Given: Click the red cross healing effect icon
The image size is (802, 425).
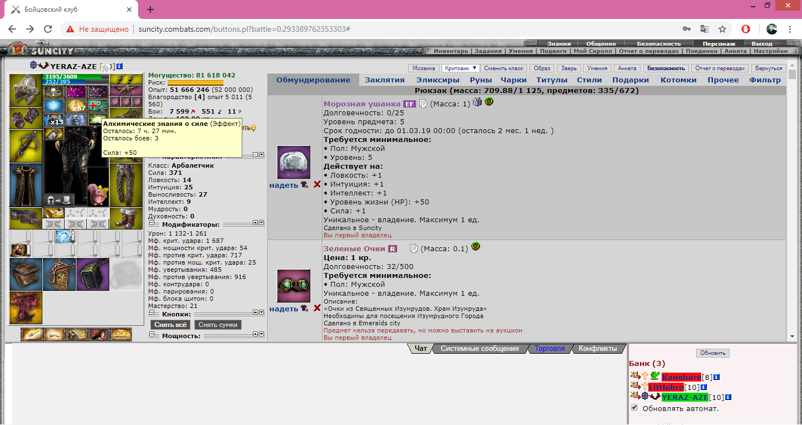Looking at the screenshot, I should coord(97,106).
